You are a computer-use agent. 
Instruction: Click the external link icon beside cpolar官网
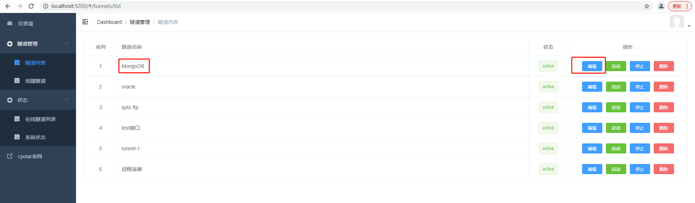(10, 156)
